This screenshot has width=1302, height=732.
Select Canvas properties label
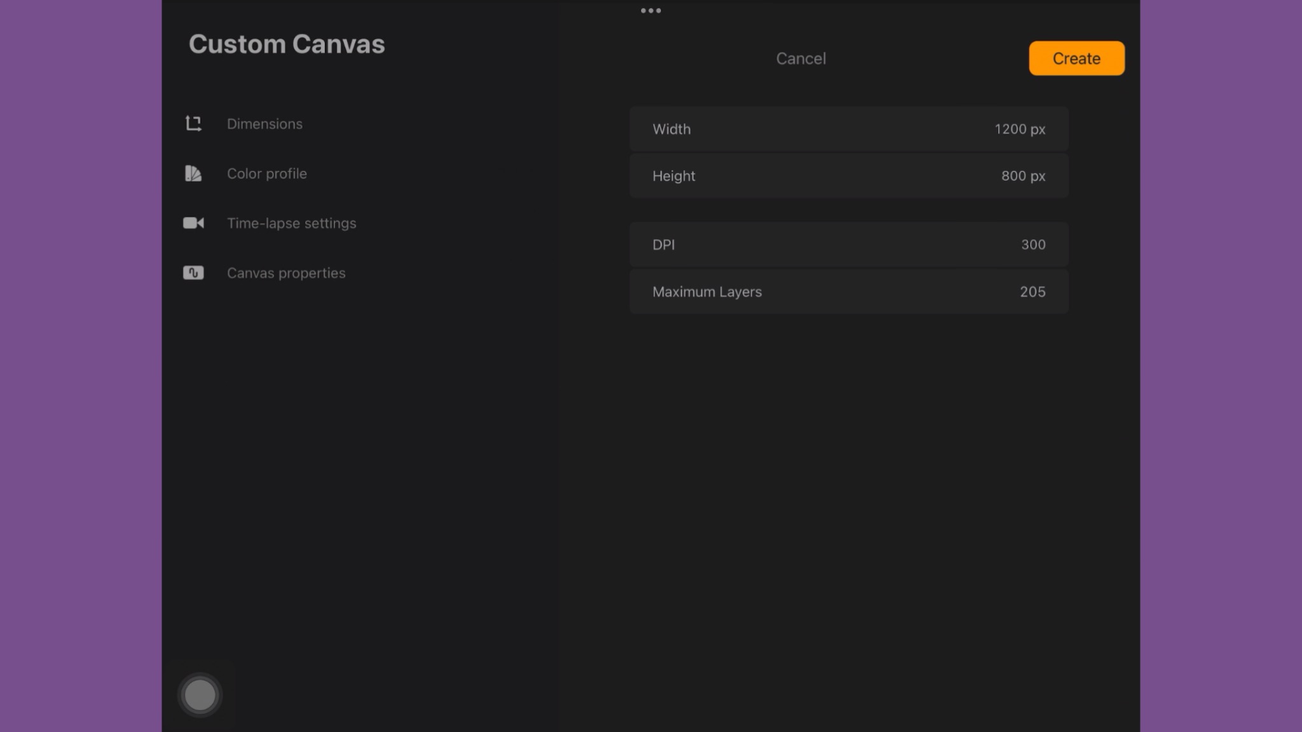(x=286, y=273)
